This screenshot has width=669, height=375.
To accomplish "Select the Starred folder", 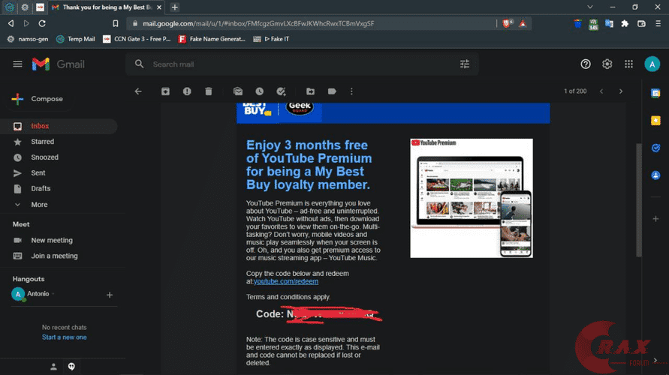I will (x=42, y=142).
